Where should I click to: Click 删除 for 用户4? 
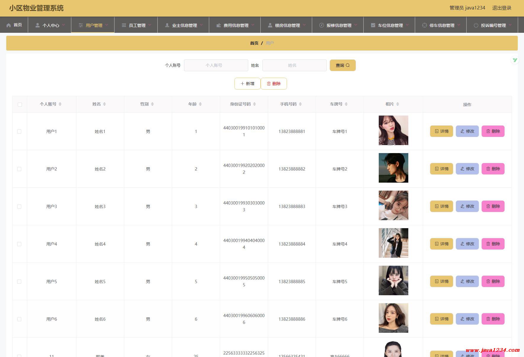[493, 244]
